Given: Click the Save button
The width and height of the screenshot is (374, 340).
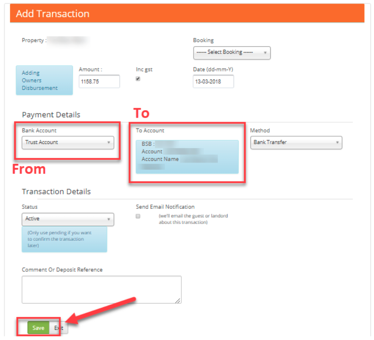Looking at the screenshot, I should pos(38,327).
